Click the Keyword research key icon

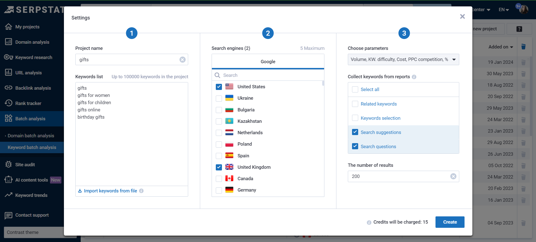coord(9,57)
